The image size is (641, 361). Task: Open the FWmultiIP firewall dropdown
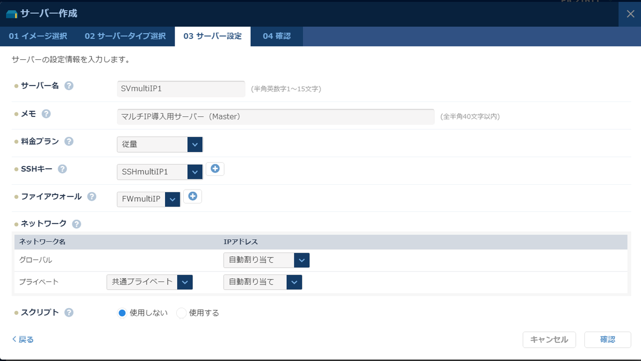point(148,199)
